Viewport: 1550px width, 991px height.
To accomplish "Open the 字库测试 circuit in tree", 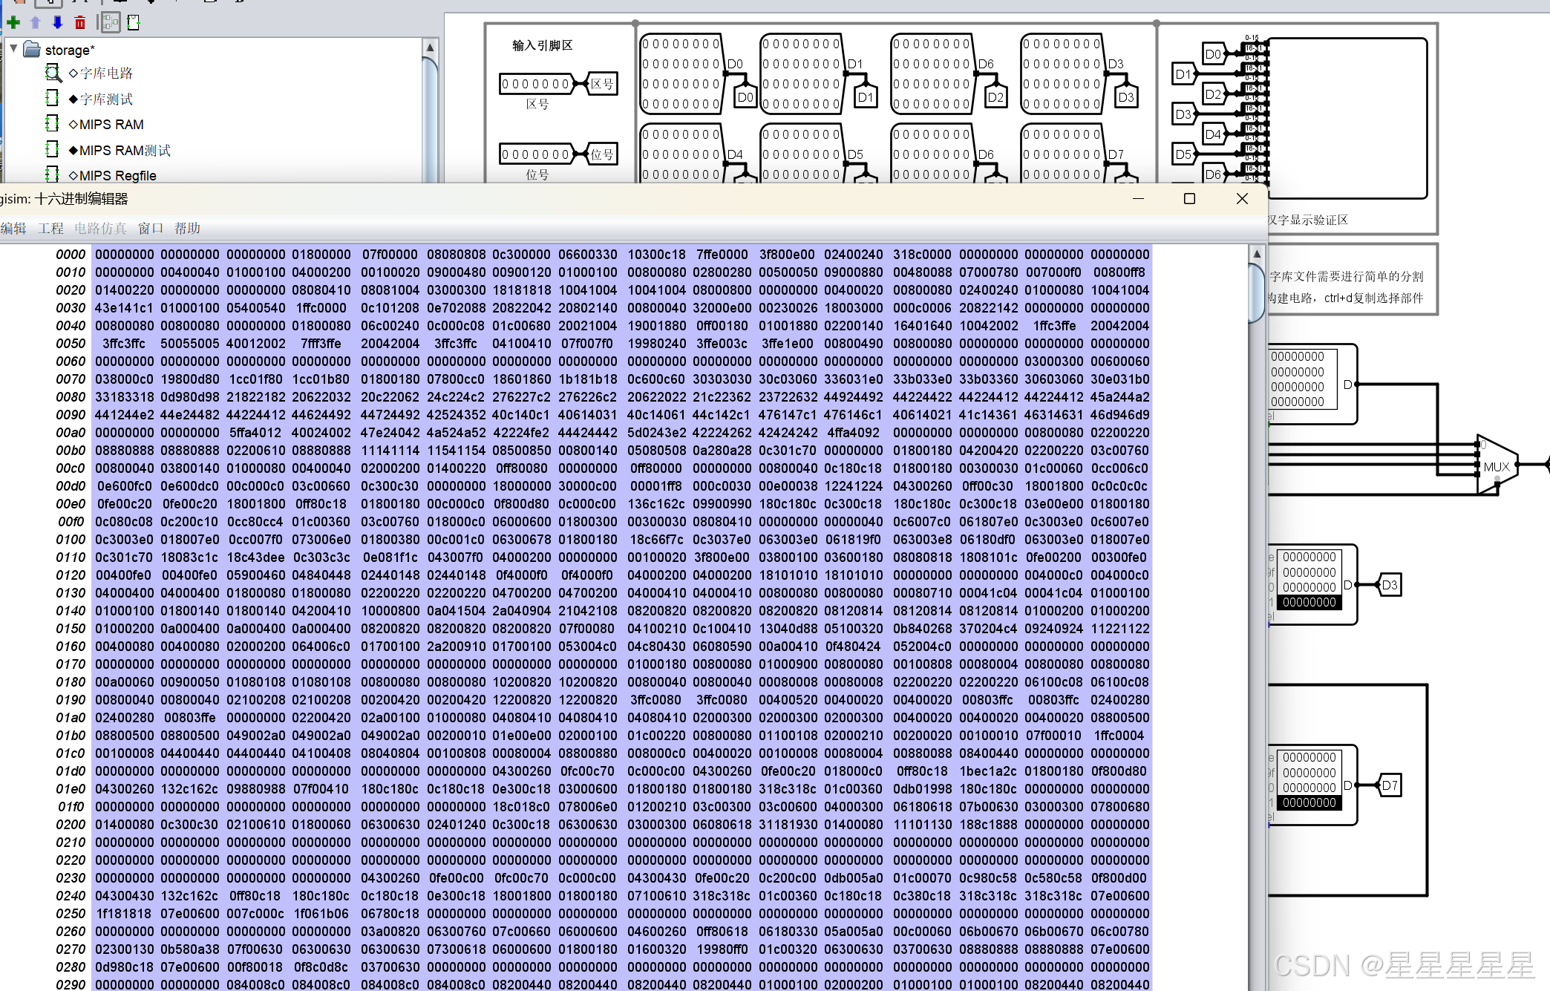I will [105, 99].
